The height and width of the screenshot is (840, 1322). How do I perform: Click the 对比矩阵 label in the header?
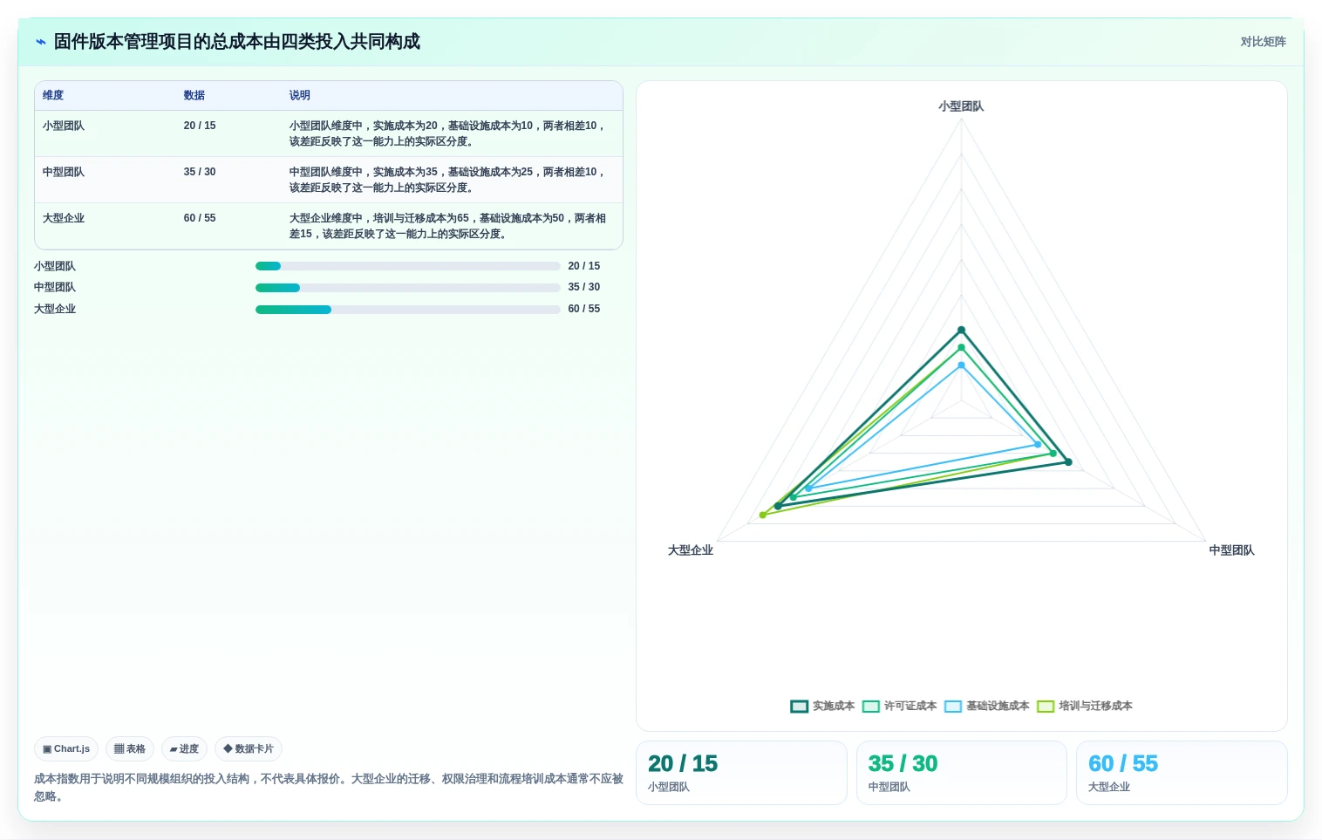tap(1263, 42)
